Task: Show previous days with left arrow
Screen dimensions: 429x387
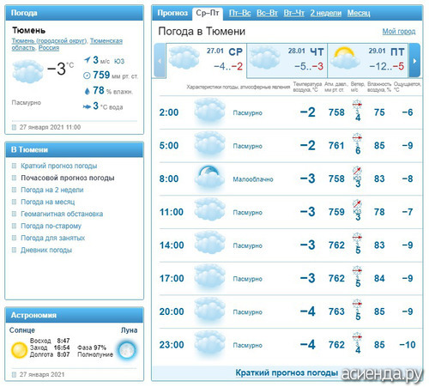Action: coord(160,60)
